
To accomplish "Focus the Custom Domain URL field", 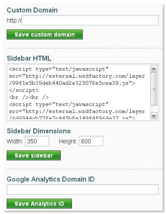I will [90, 20].
